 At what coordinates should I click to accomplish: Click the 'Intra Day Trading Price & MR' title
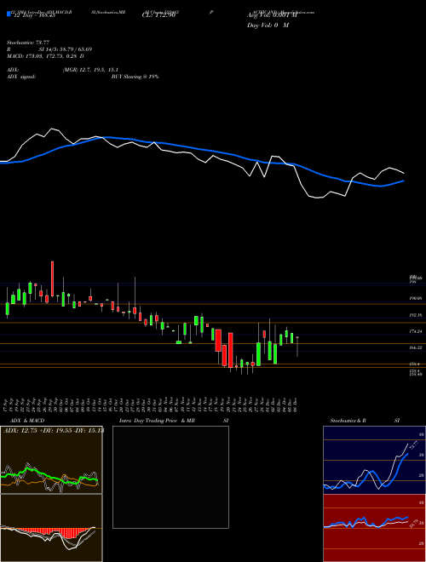click(157, 421)
